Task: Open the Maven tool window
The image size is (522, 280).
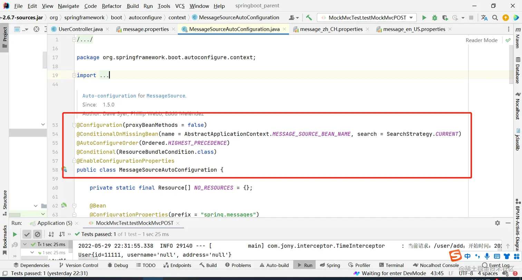Action: (x=518, y=39)
